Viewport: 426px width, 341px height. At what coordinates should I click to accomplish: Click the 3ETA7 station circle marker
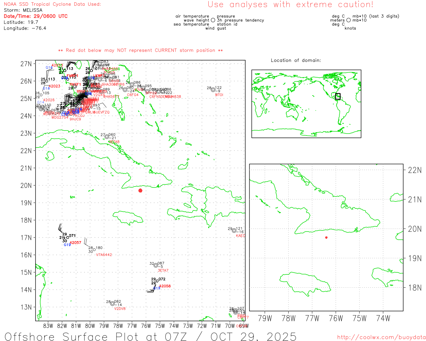pyautogui.click(x=156, y=265)
